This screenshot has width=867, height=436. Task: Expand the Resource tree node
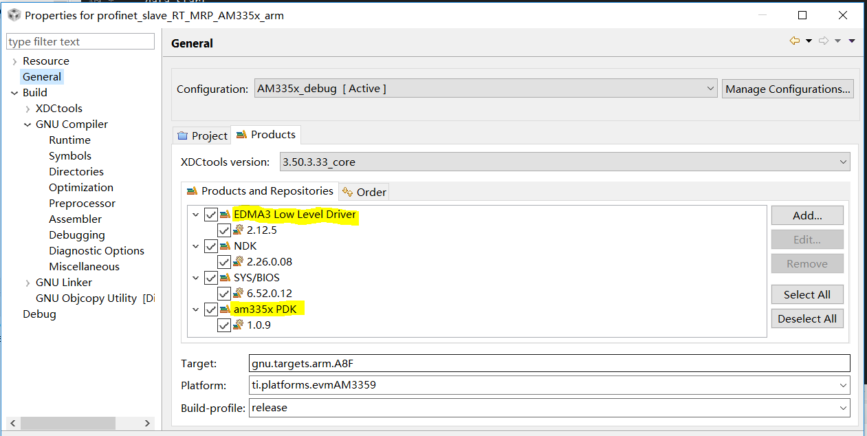click(14, 61)
